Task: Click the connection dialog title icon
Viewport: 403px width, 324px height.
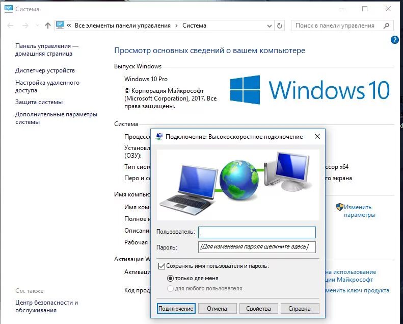Action: (x=159, y=137)
